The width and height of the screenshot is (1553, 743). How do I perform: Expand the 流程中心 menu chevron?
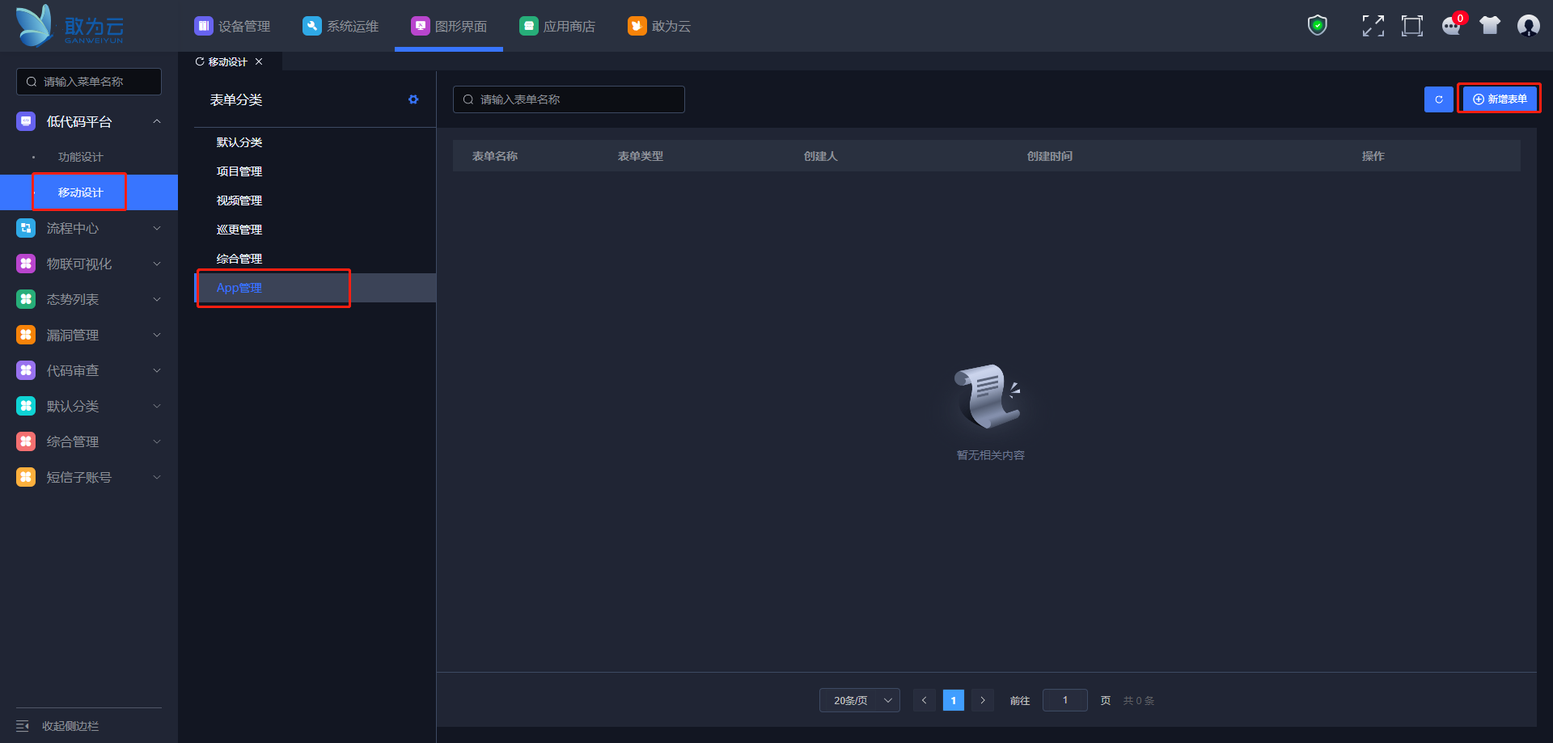click(157, 228)
